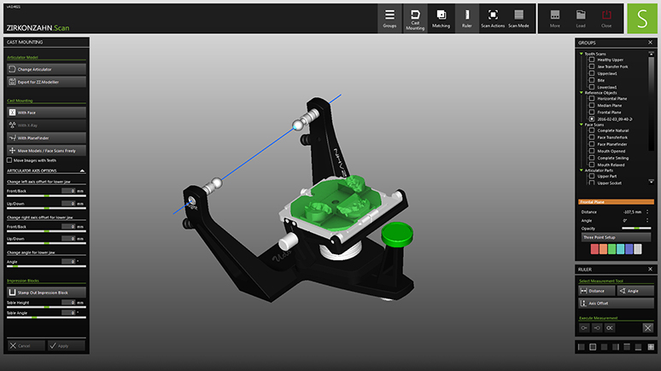
Task: Open the More menu in toolbar
Action: click(x=555, y=18)
